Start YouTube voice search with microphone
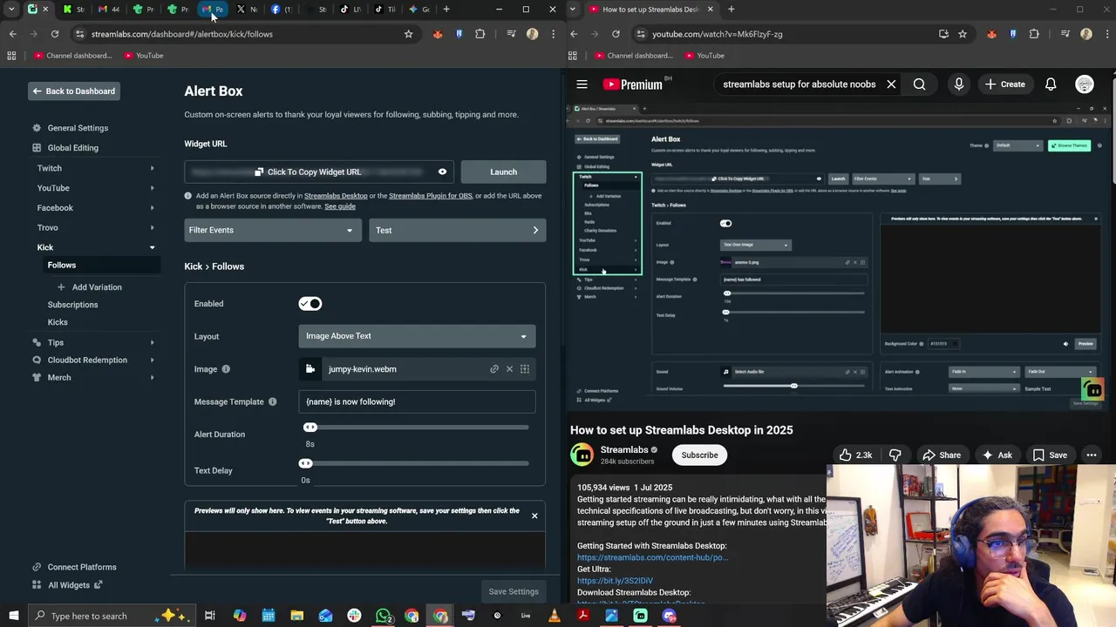The image size is (1116, 627). pyautogui.click(x=959, y=84)
